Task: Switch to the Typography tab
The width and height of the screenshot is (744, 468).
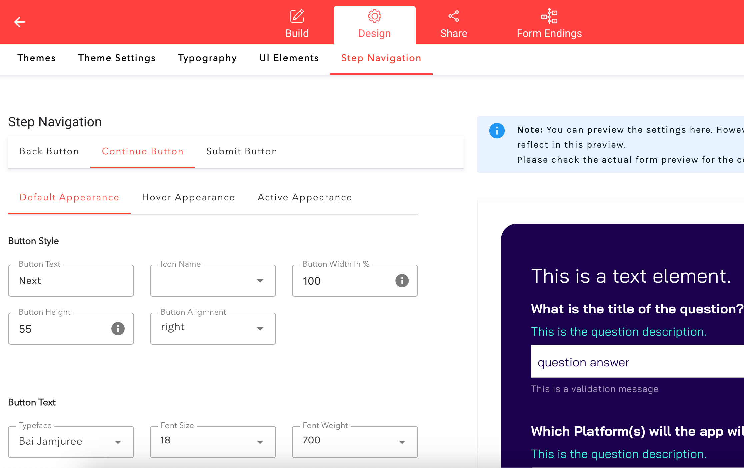Action: click(207, 58)
